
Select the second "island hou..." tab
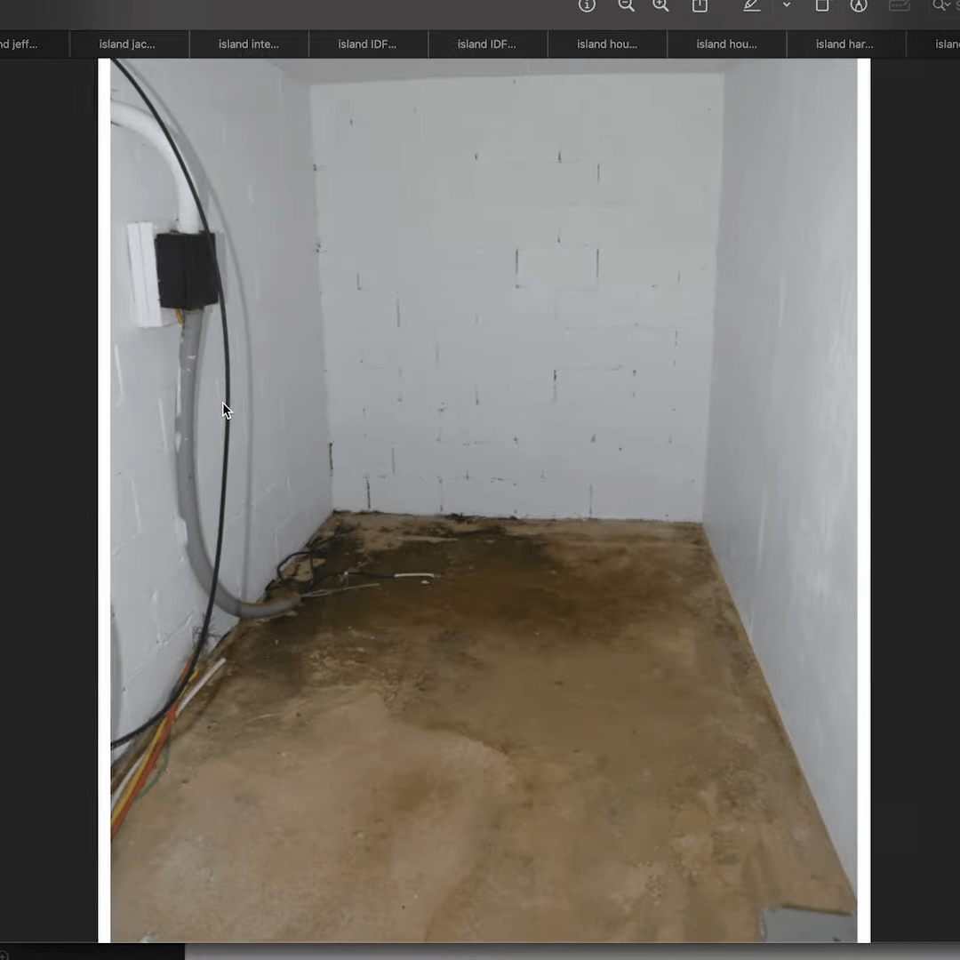(726, 44)
